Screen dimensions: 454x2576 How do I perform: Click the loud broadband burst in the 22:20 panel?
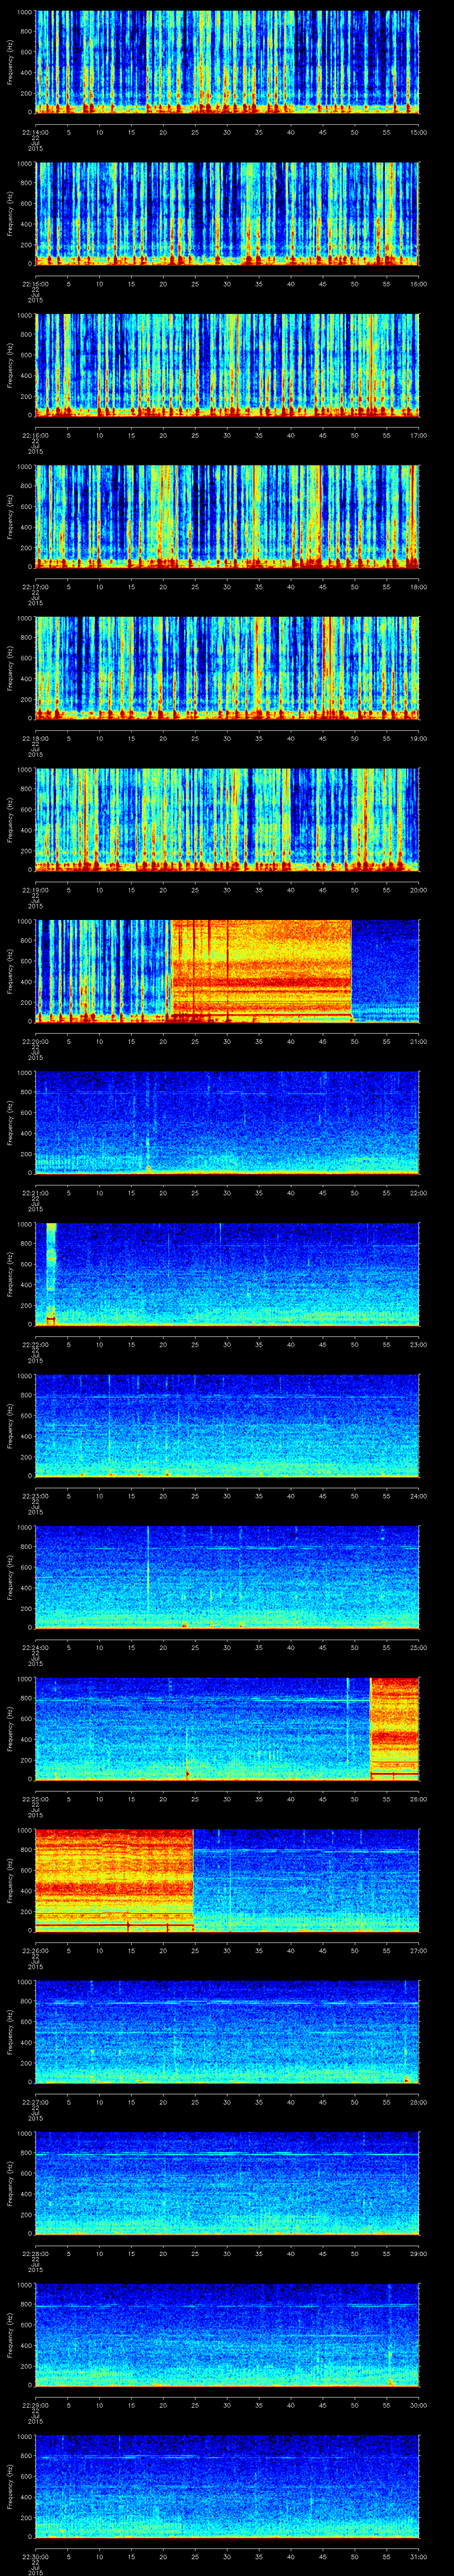click(262, 970)
